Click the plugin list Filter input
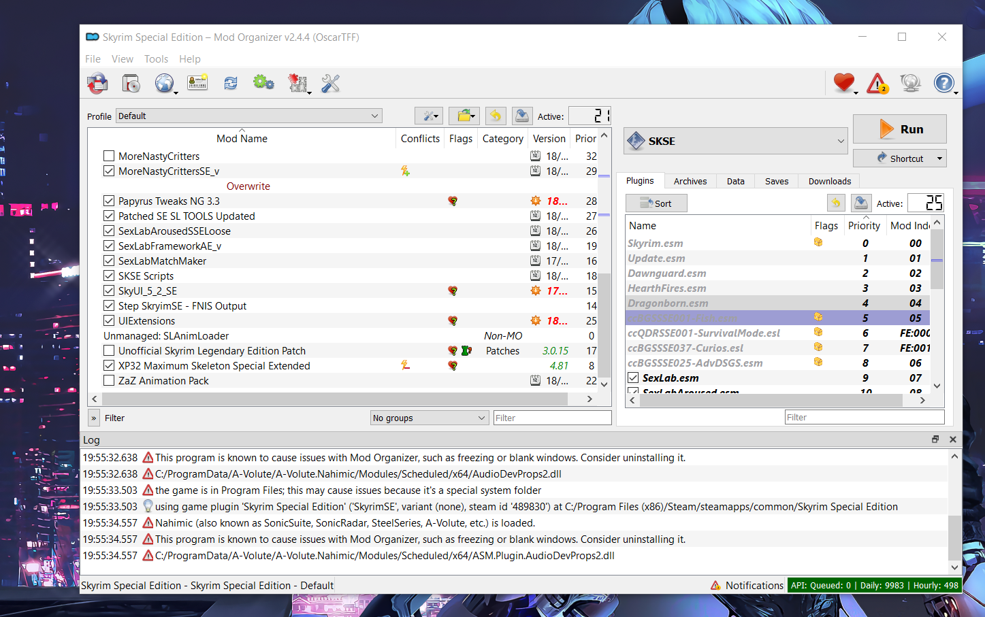This screenshot has height=617, width=985. pyautogui.click(x=865, y=417)
